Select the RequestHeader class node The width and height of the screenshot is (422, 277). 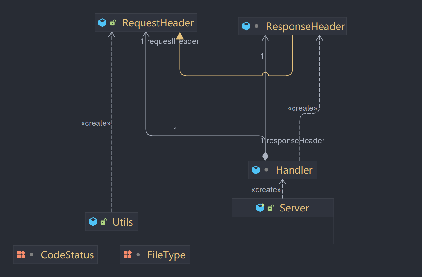146,22
